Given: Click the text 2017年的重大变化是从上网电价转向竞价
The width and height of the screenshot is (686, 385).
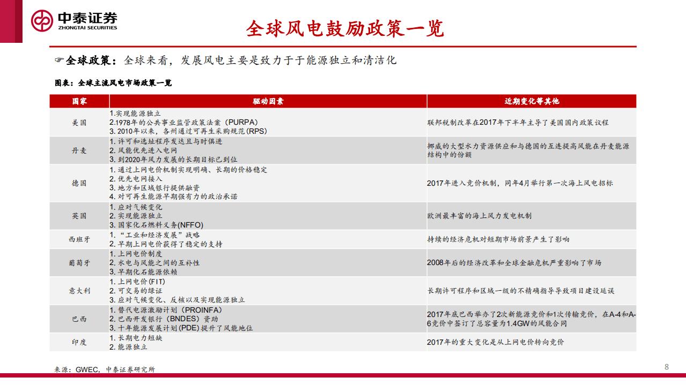Looking at the screenshot, I should [496, 342].
